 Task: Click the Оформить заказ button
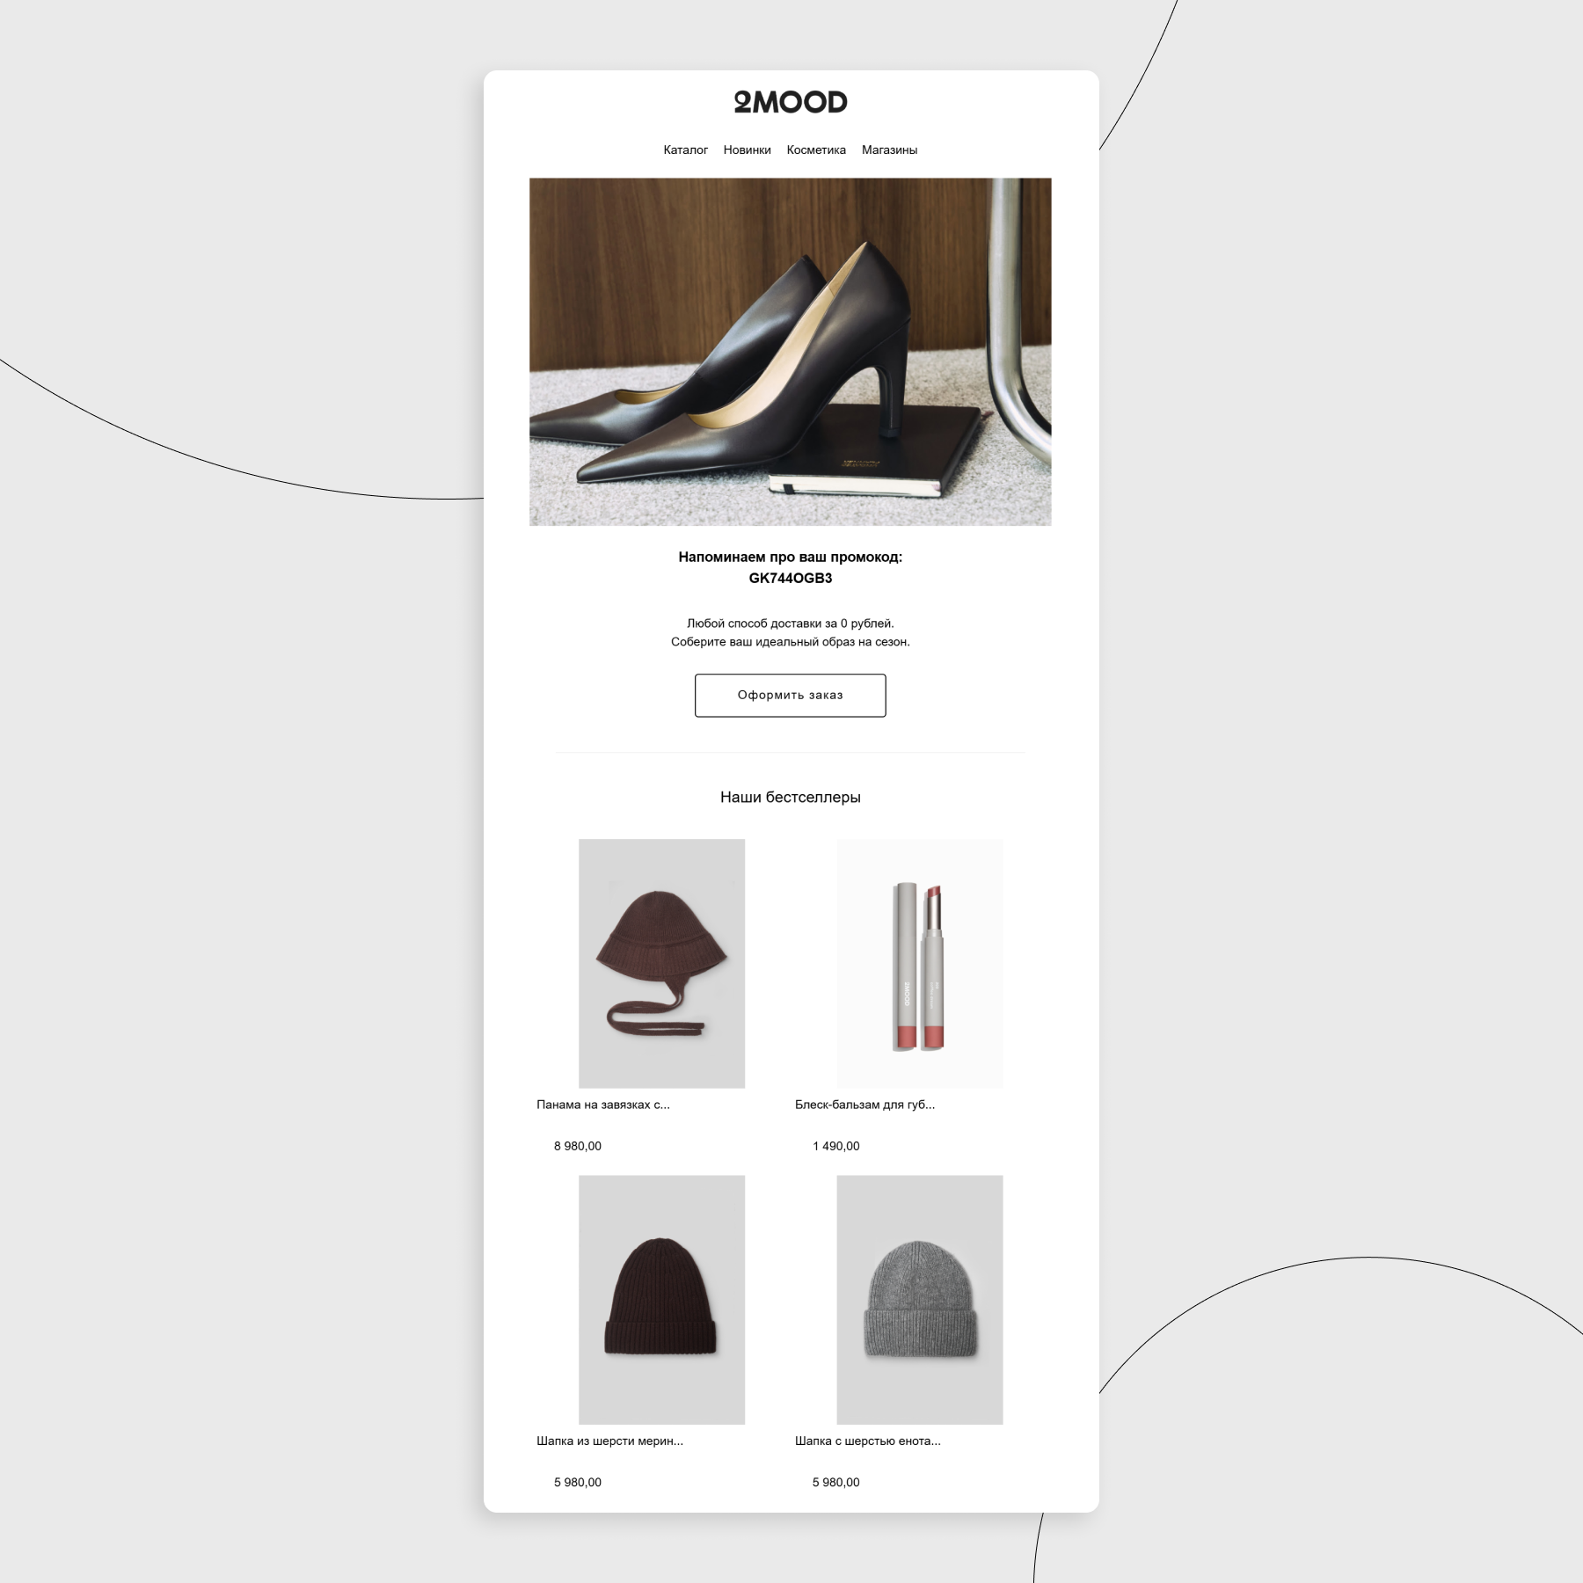[790, 695]
